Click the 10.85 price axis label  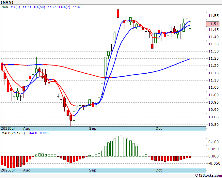(214, 117)
